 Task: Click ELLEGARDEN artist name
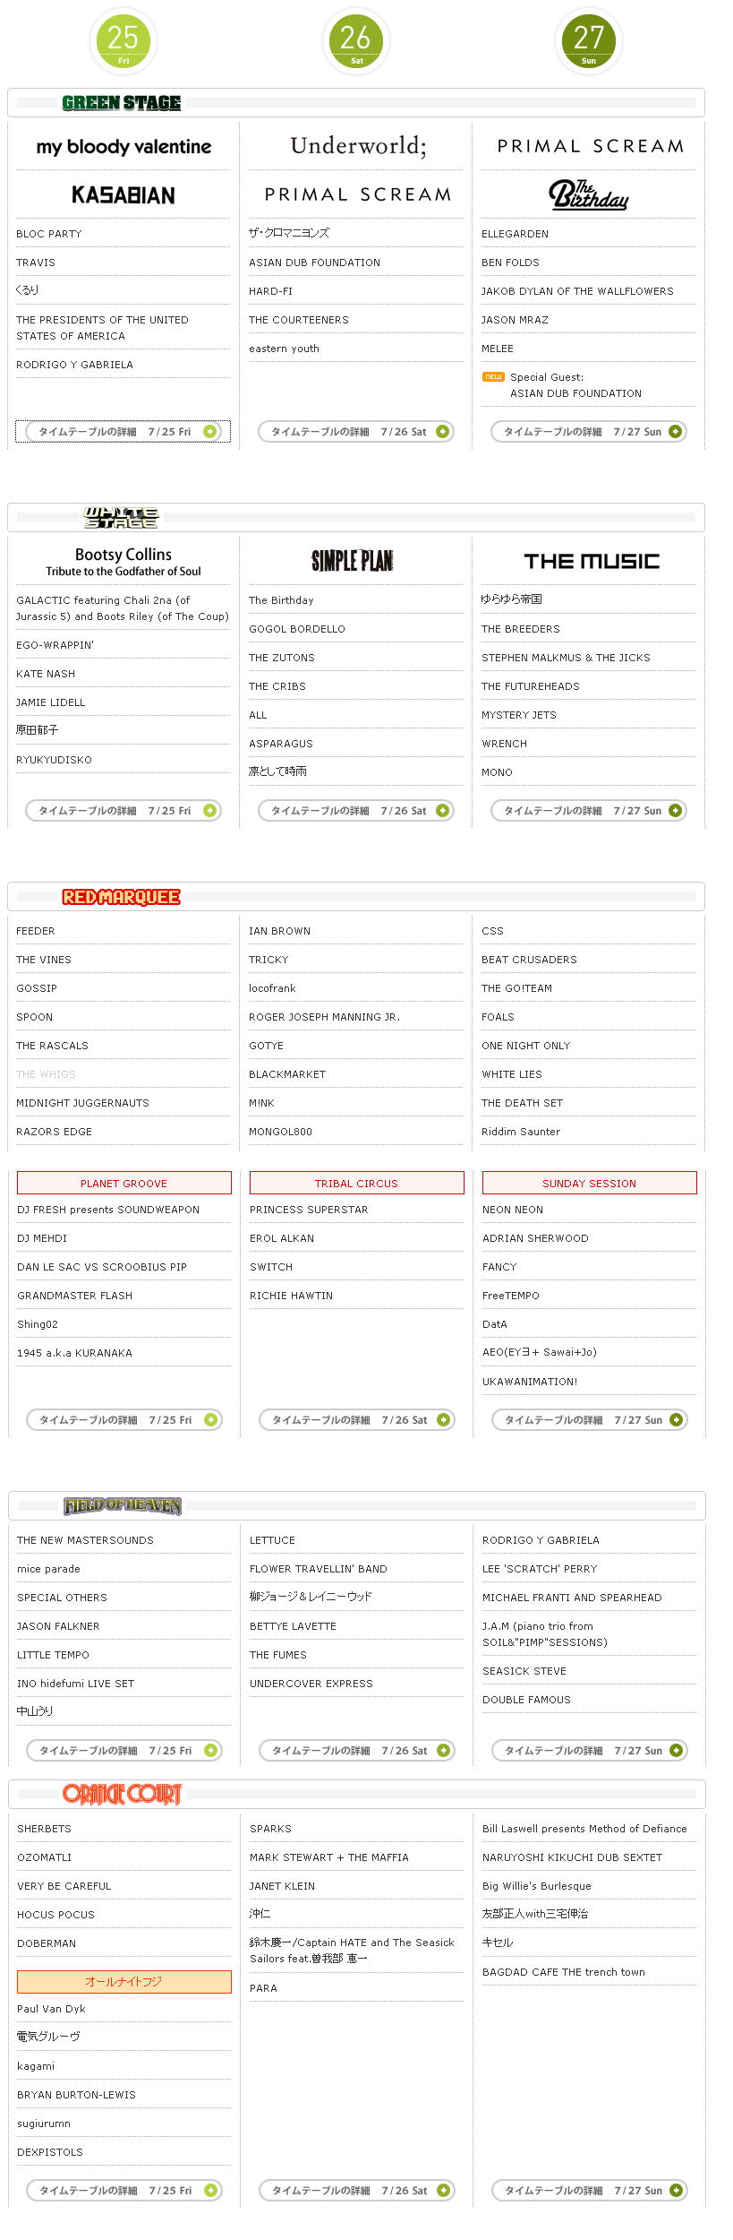coord(516,234)
